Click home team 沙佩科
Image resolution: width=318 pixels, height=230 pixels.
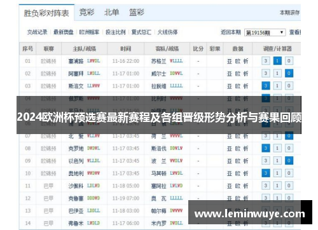tap(76, 186)
